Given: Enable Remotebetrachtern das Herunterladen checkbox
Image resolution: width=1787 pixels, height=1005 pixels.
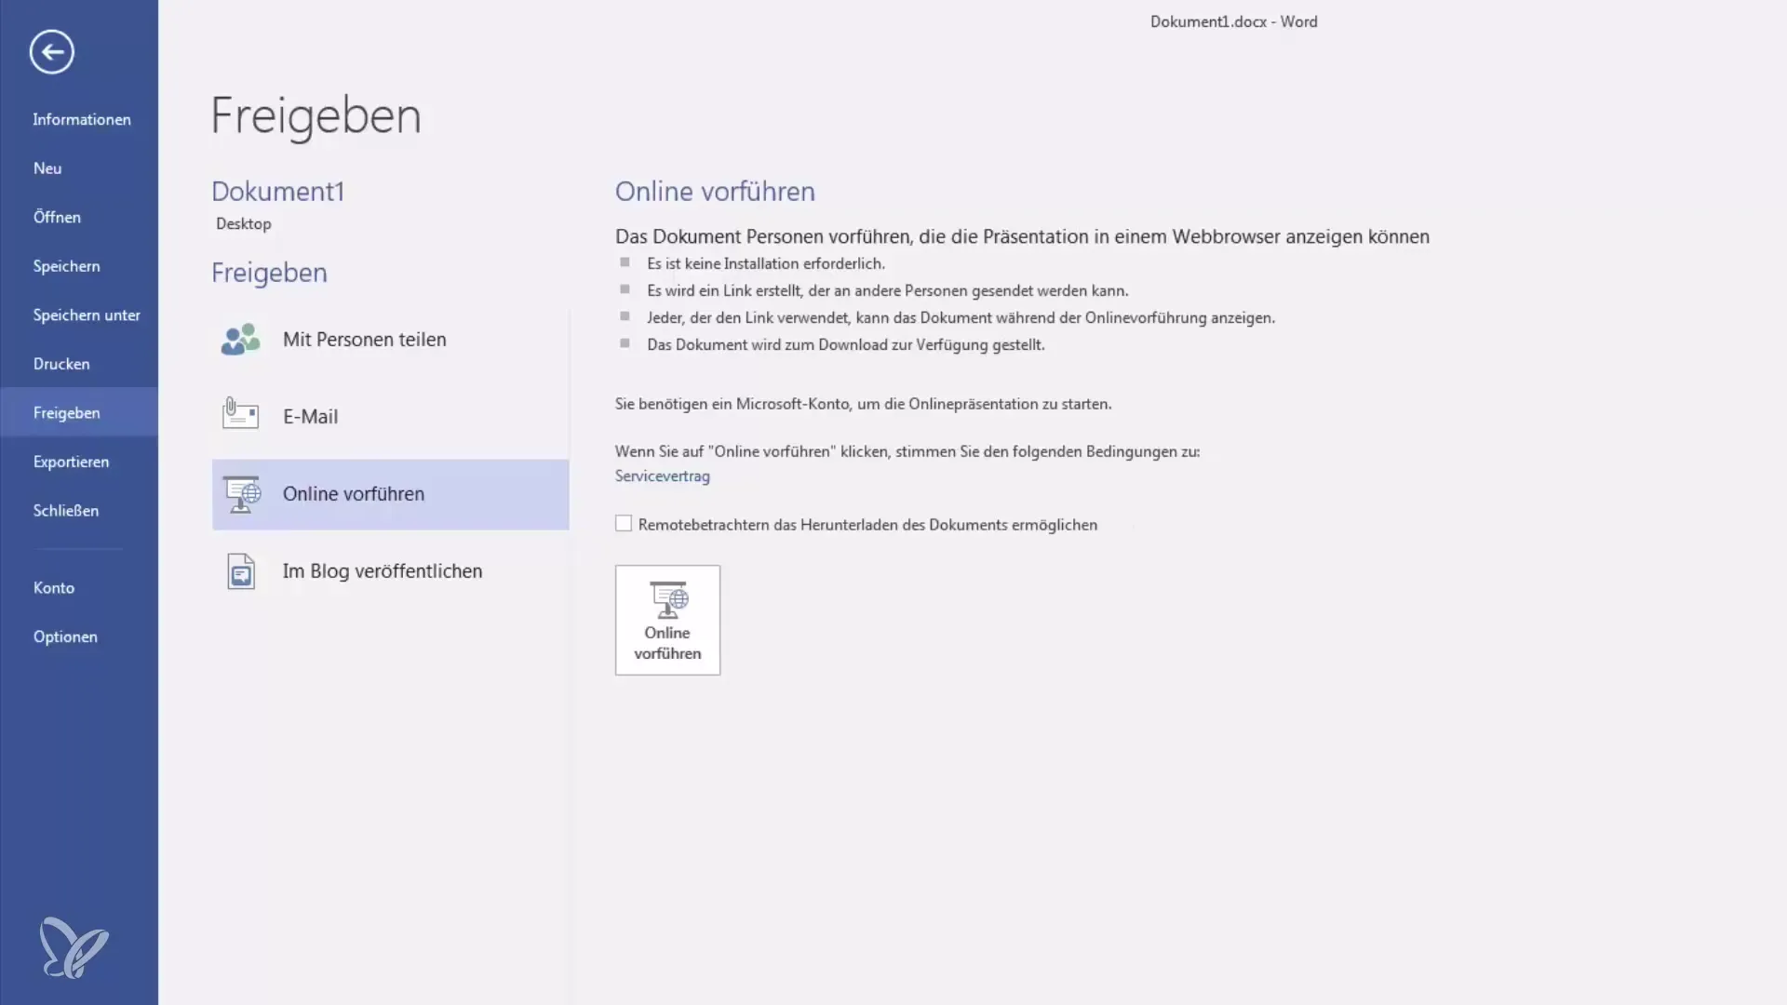Looking at the screenshot, I should click(x=624, y=524).
